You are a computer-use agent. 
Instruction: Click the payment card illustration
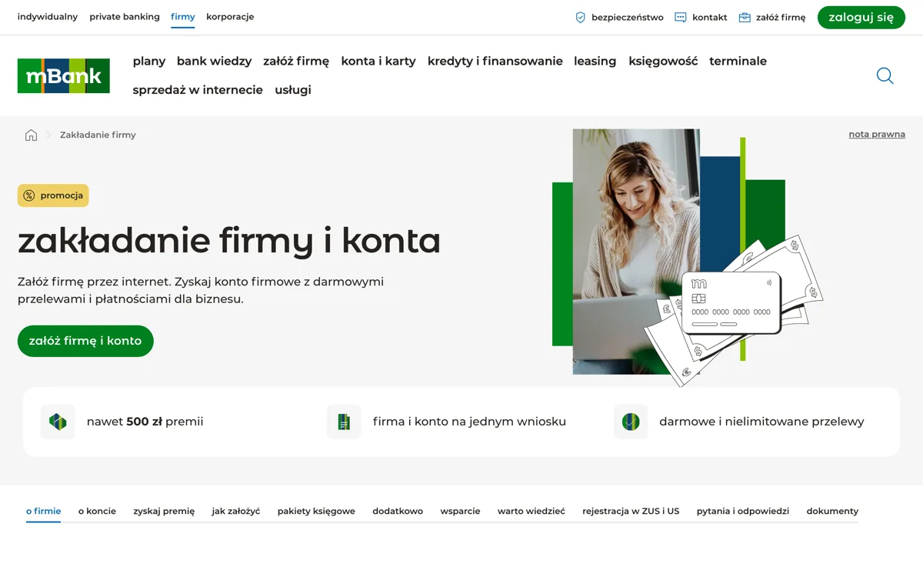point(731,303)
